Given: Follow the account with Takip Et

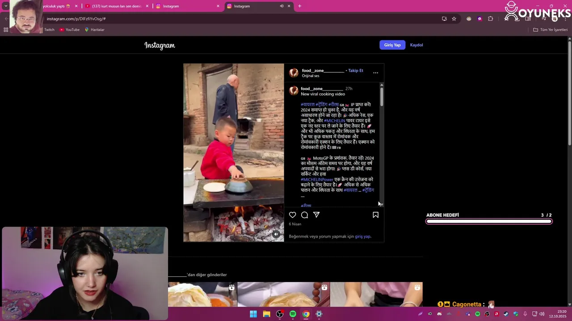Looking at the screenshot, I should pyautogui.click(x=356, y=70).
